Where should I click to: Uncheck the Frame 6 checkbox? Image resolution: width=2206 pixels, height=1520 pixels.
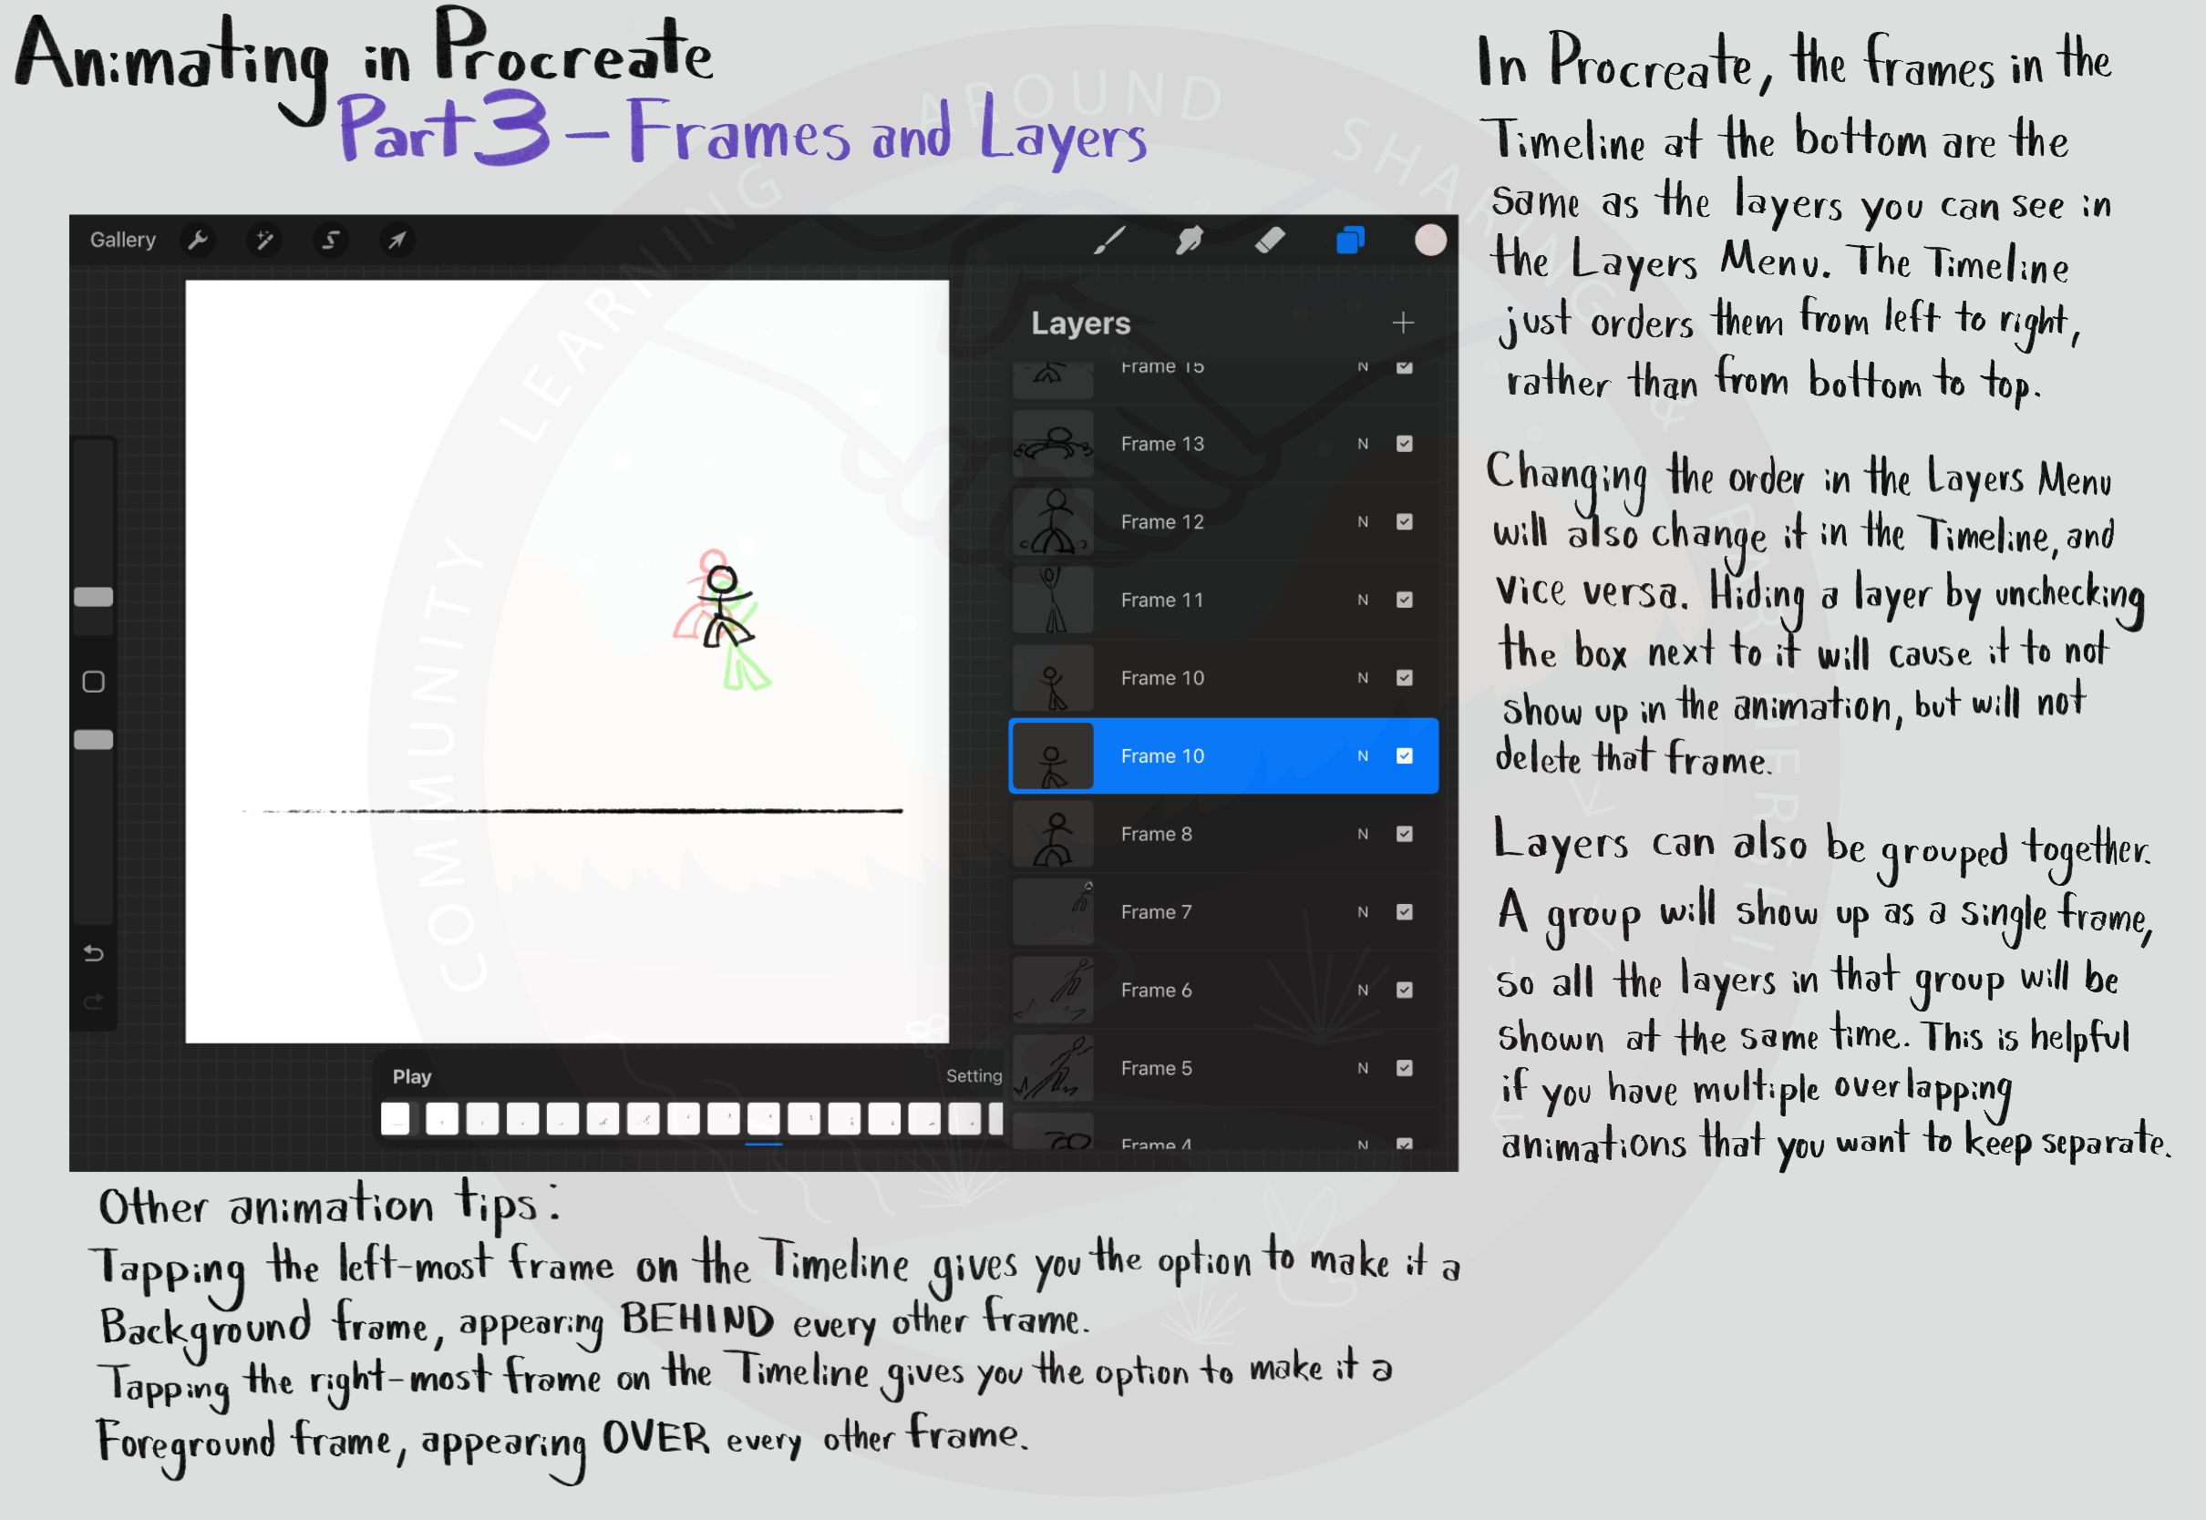[1404, 991]
